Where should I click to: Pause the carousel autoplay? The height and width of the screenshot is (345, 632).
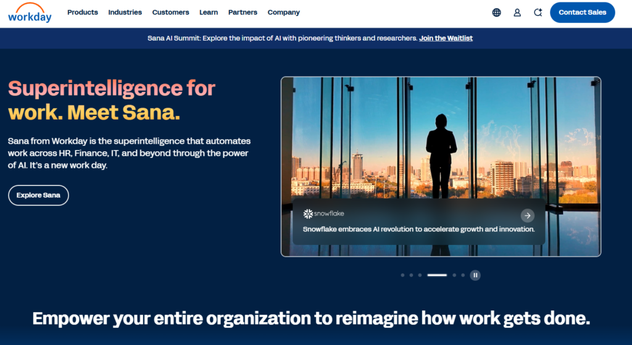coord(475,275)
